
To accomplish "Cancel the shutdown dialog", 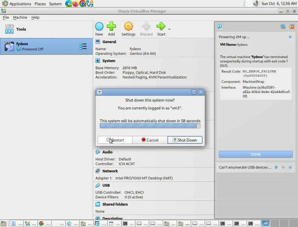I will 150,140.
